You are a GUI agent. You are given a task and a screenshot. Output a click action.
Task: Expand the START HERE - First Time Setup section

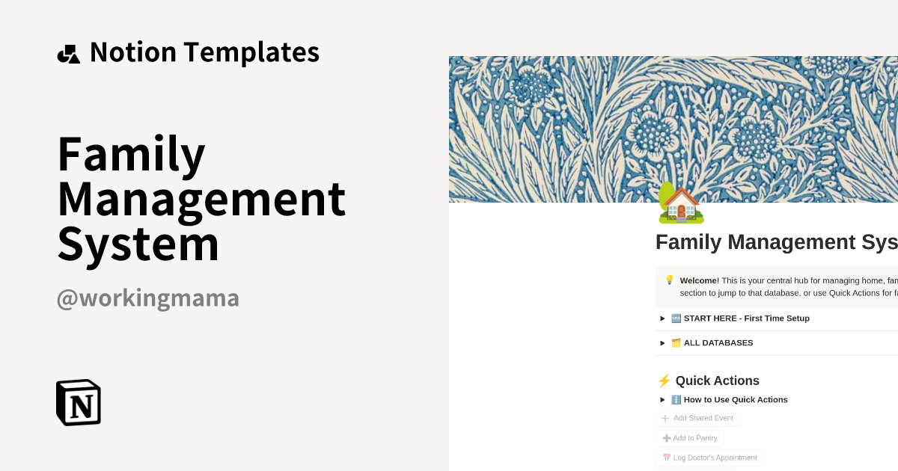coord(662,318)
